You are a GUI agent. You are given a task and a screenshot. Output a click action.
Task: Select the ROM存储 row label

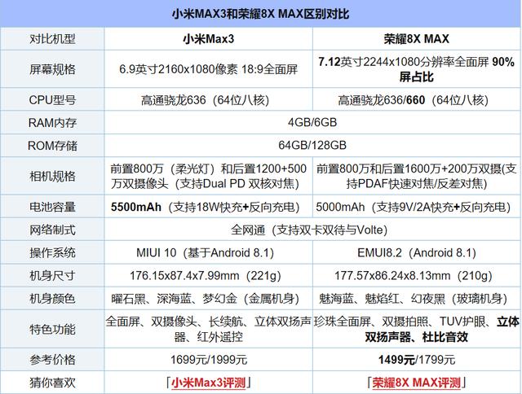click(x=52, y=146)
